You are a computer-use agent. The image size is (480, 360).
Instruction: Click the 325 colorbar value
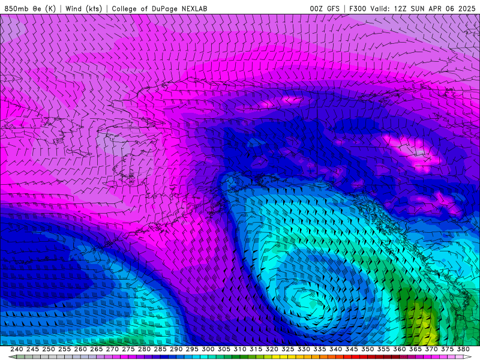coord(287,349)
